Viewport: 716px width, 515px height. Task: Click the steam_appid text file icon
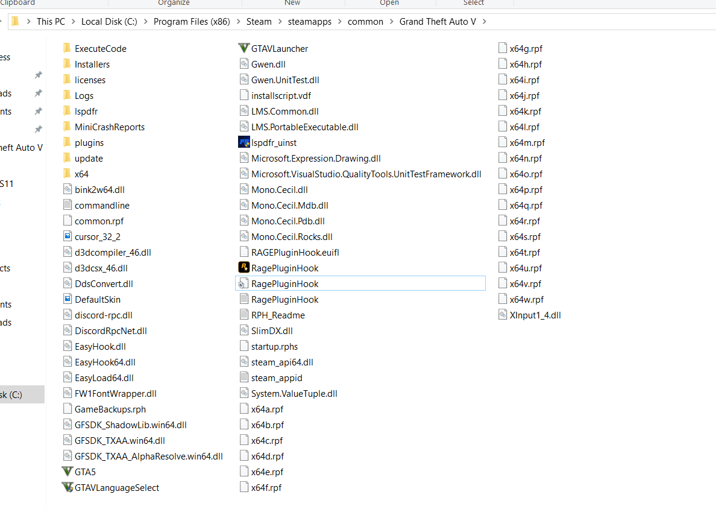click(244, 378)
